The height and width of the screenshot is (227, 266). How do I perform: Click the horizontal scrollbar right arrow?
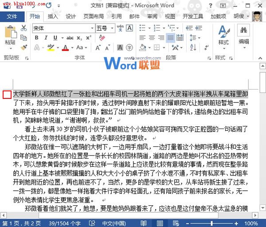coord(255,215)
